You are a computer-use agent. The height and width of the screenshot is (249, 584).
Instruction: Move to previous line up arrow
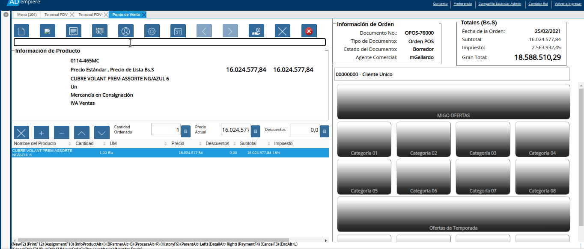click(x=82, y=132)
